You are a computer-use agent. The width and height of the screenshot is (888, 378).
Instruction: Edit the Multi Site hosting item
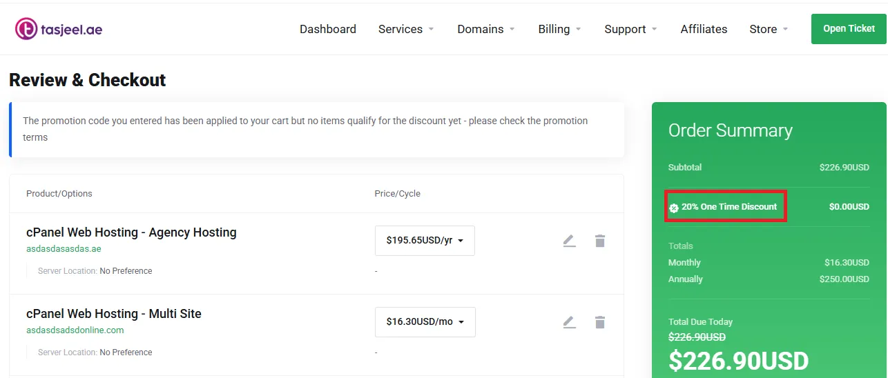569,322
